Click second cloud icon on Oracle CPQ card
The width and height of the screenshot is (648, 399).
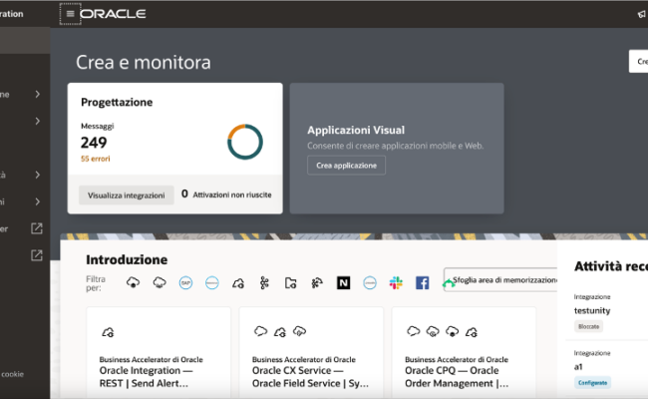tap(433, 331)
